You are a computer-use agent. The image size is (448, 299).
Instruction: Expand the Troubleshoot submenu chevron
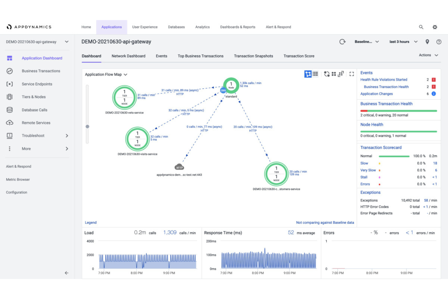pos(67,136)
